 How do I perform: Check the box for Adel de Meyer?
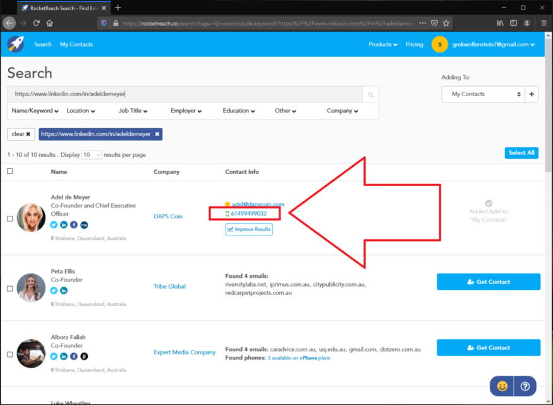pos(10,218)
